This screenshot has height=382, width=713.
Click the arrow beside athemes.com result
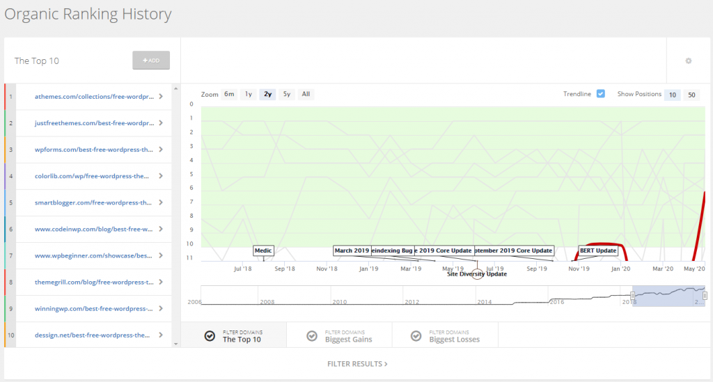pyautogui.click(x=161, y=97)
